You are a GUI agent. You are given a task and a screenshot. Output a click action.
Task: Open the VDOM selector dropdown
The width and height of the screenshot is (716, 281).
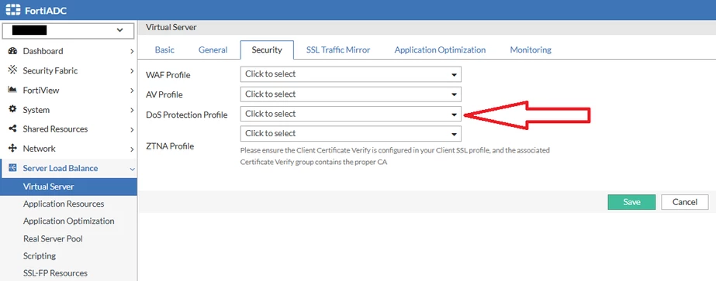click(68, 30)
